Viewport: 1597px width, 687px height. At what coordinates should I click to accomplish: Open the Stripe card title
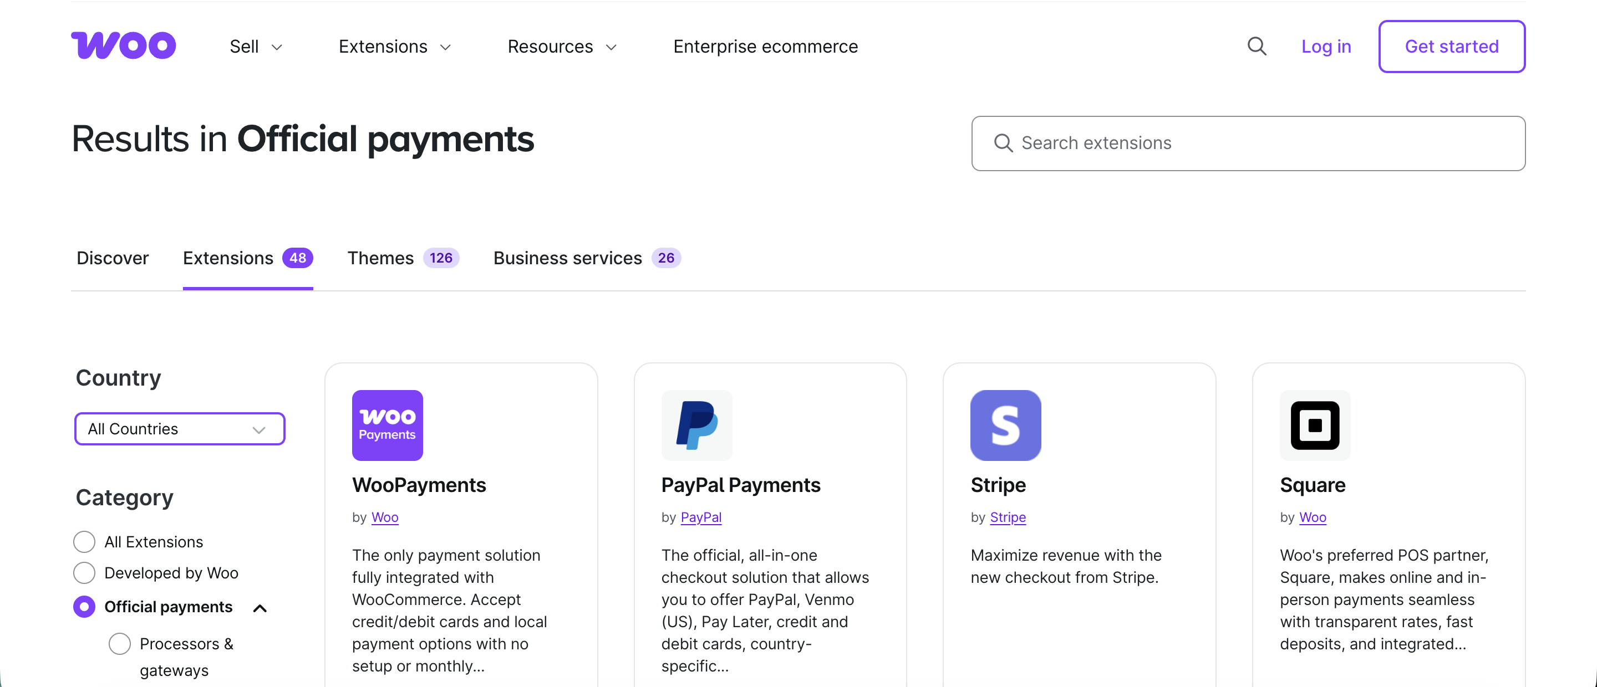click(998, 484)
